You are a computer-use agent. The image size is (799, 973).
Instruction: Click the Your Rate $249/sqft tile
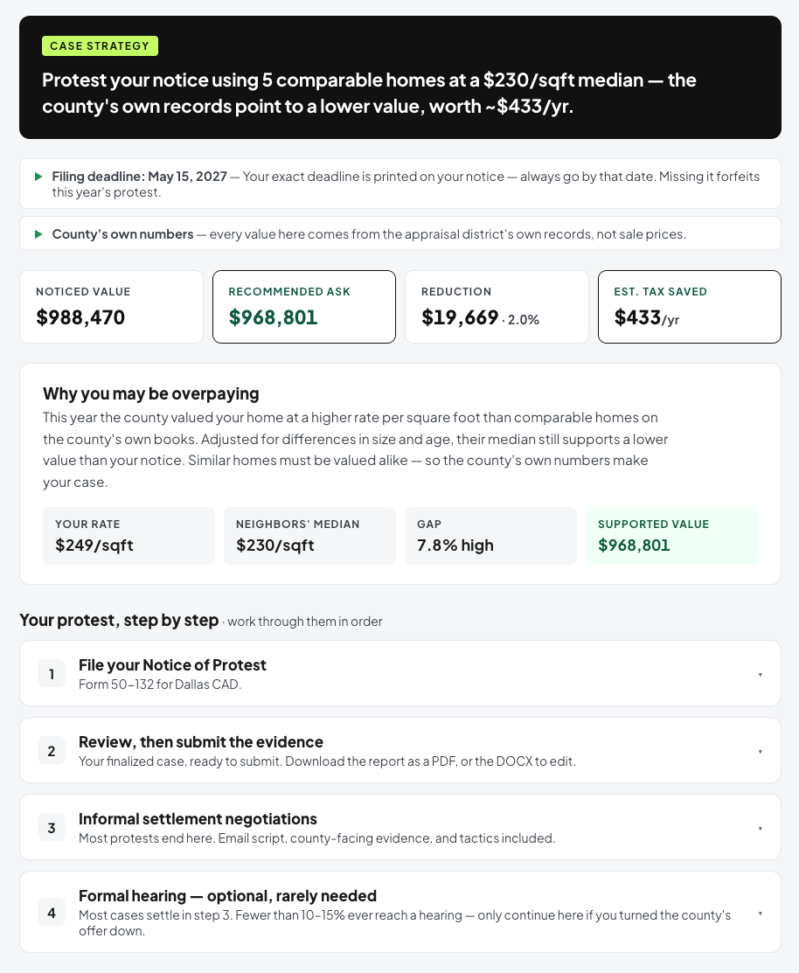(129, 536)
